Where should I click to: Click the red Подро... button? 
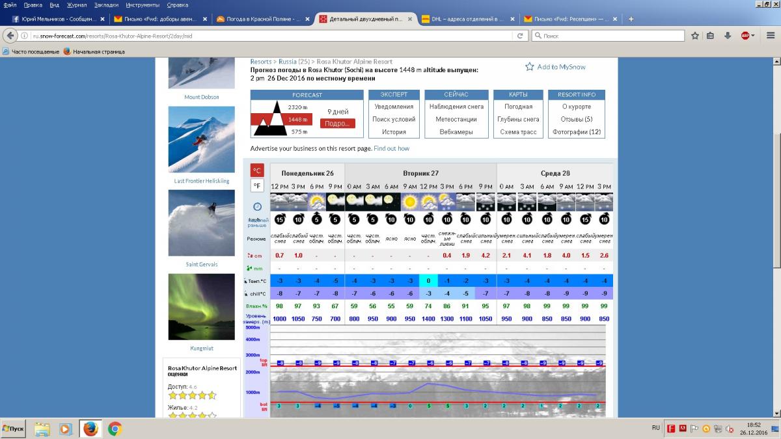(337, 123)
